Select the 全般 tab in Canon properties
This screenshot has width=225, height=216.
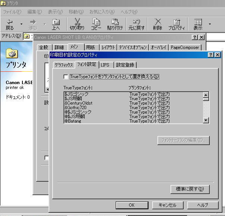45,47
